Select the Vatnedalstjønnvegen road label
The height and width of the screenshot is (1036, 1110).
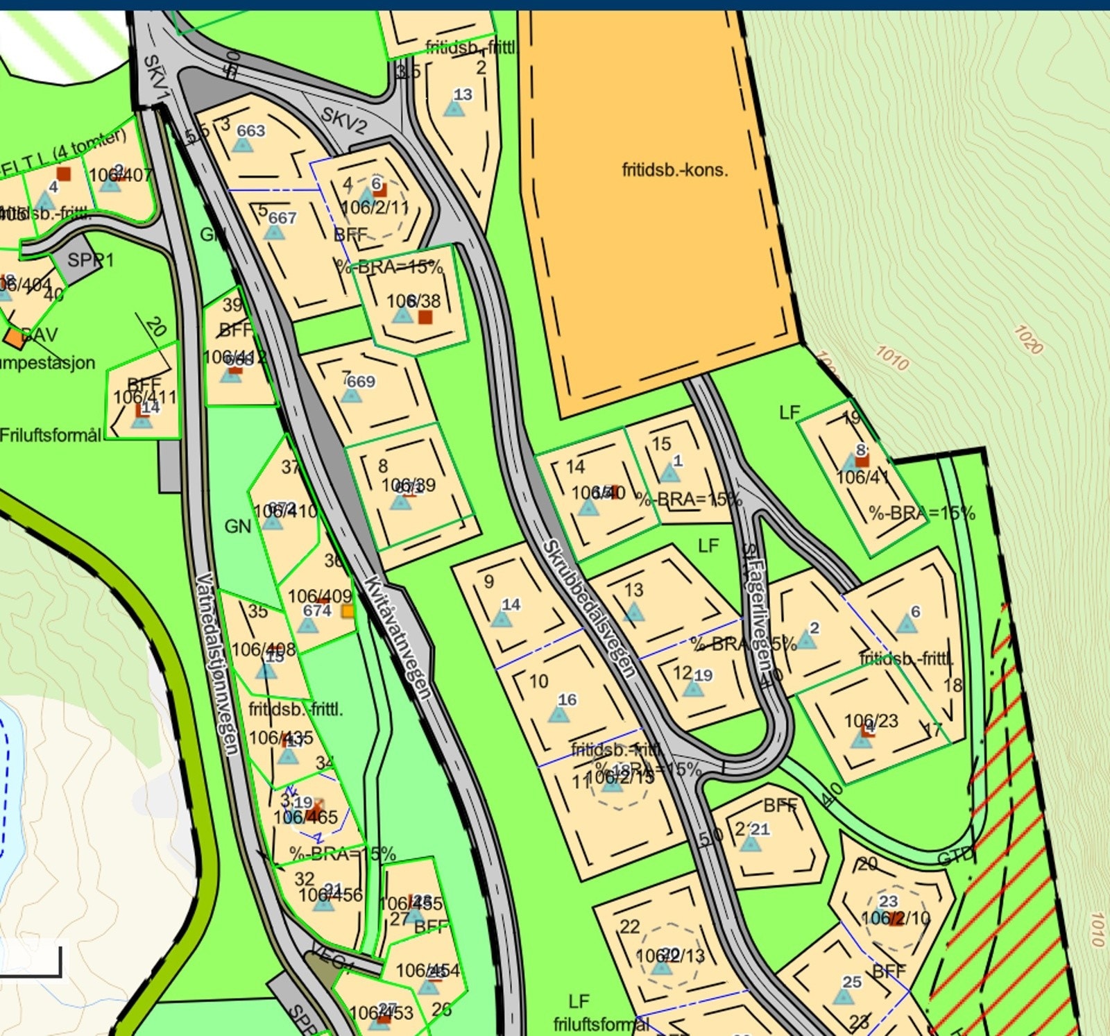coord(218,663)
